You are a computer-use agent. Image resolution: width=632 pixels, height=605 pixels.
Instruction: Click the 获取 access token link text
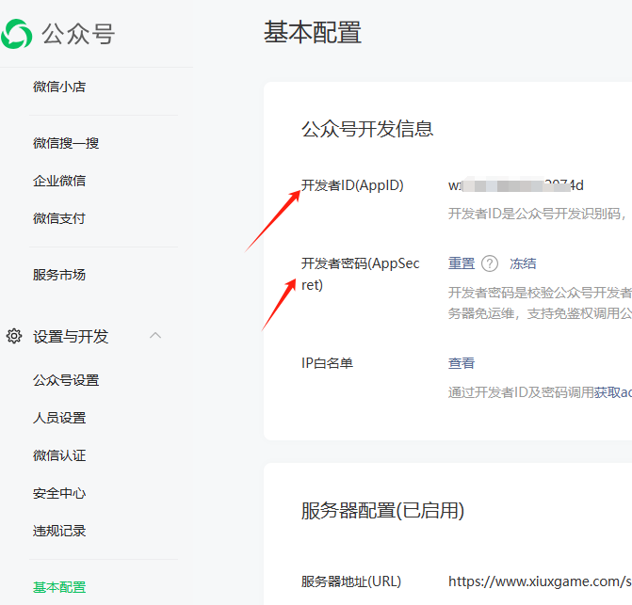pos(612,392)
